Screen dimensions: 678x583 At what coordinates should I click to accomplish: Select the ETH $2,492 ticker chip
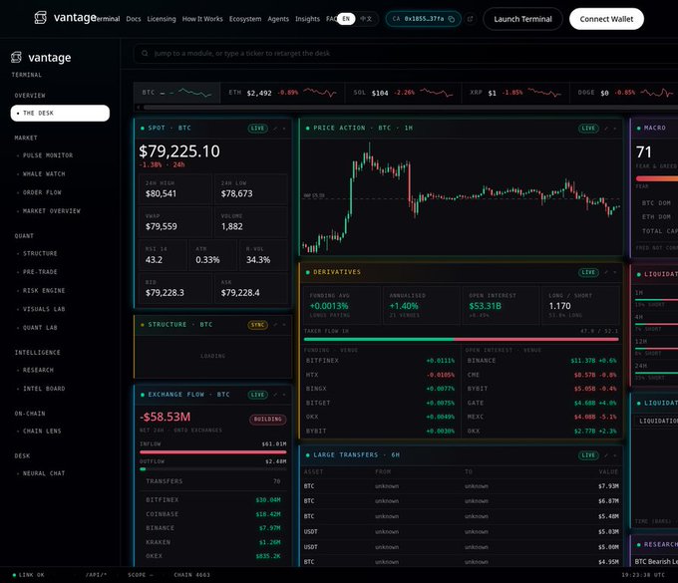coord(282,93)
